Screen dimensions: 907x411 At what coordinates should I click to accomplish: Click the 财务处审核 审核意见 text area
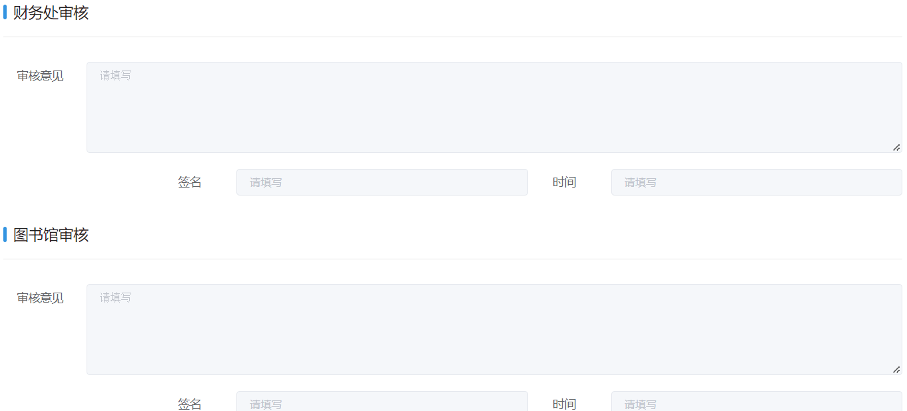(494, 108)
